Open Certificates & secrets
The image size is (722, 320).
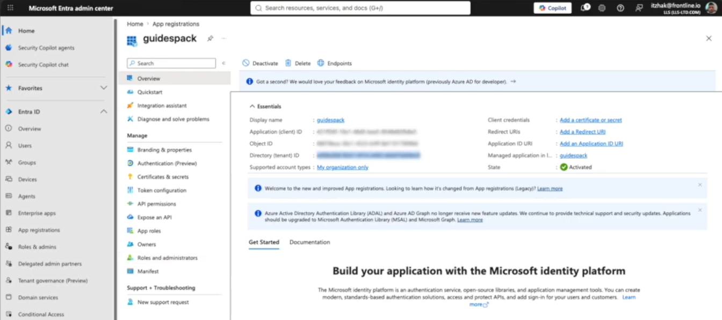(163, 177)
